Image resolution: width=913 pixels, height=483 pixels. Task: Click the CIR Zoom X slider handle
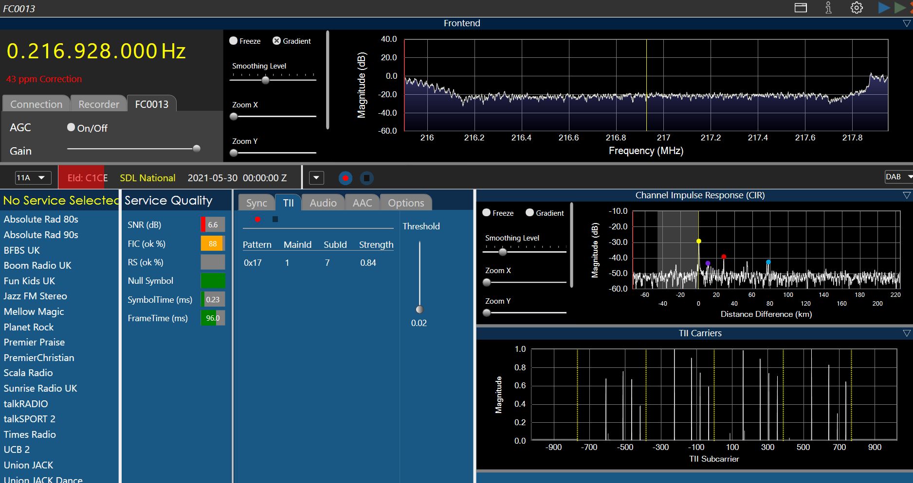(x=487, y=282)
